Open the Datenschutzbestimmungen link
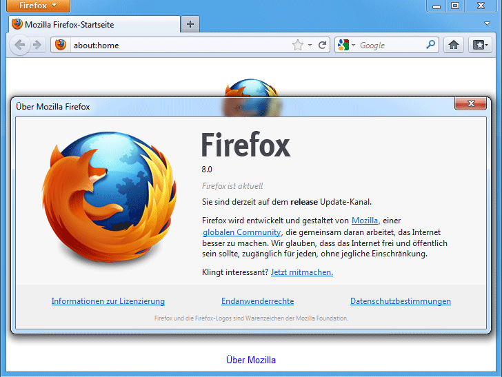502x377 pixels. (401, 301)
